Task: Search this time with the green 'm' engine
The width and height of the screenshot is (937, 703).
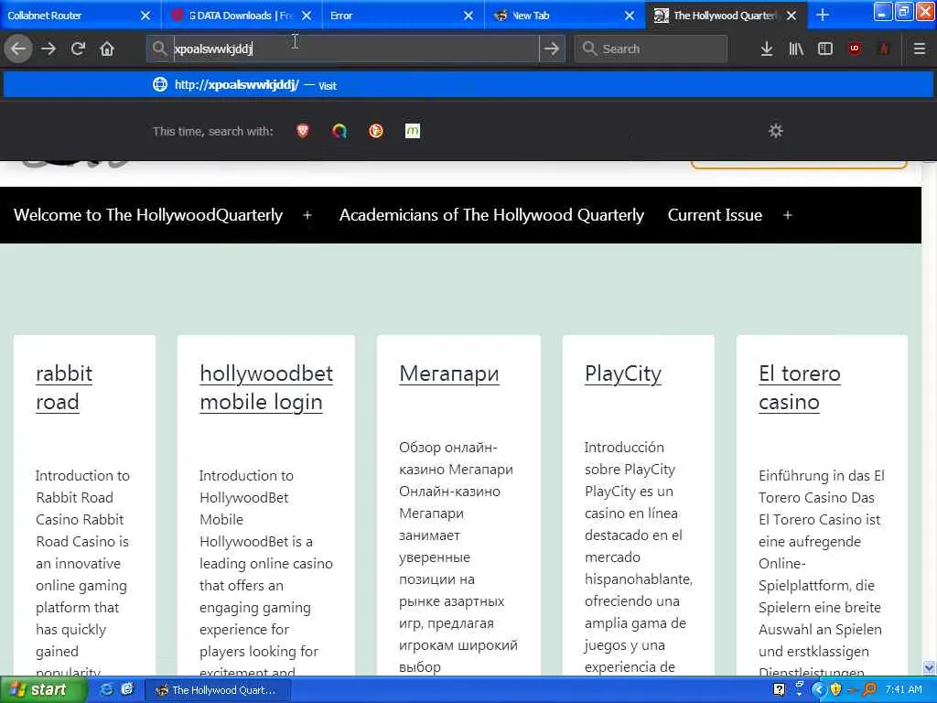Action: click(413, 131)
